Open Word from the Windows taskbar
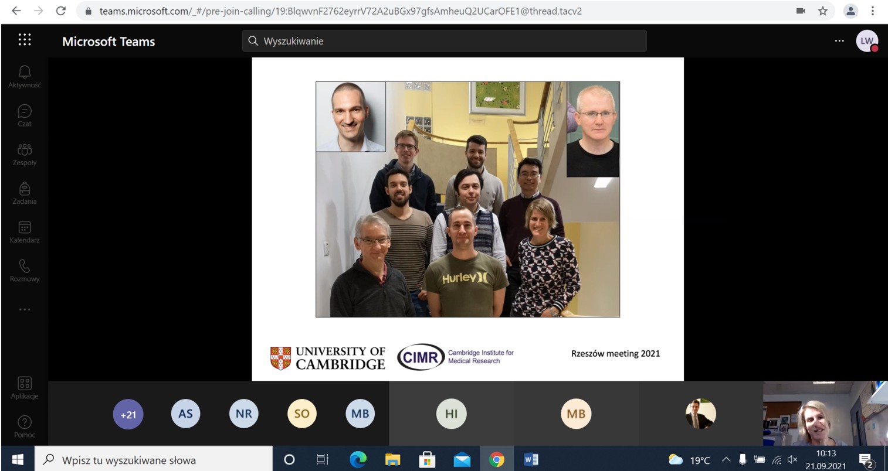The image size is (888, 471). tap(531, 460)
